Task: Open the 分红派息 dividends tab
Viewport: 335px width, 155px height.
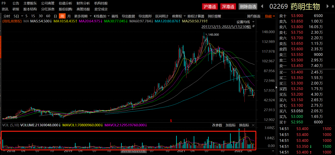Action: pos(48,9)
